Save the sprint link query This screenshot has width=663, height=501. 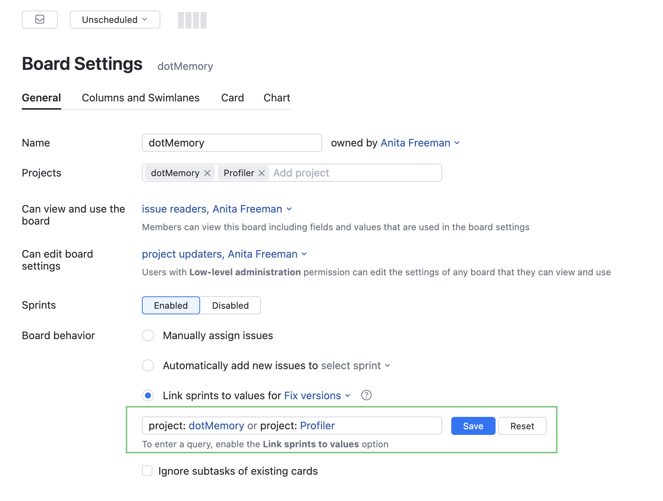[x=473, y=426]
